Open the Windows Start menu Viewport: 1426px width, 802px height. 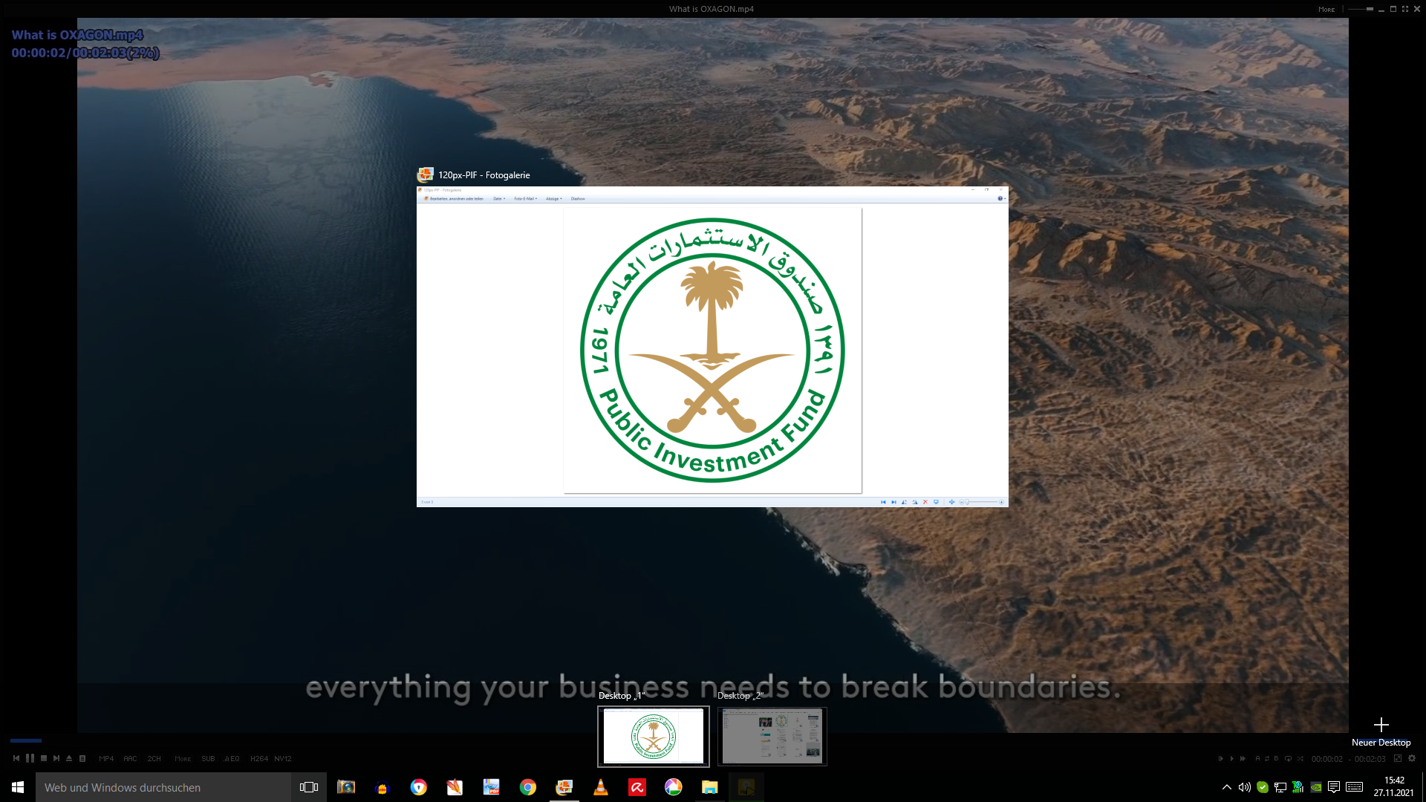coord(18,787)
